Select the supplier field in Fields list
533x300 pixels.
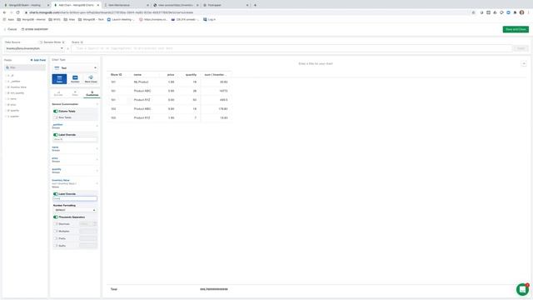pyautogui.click(x=14, y=116)
